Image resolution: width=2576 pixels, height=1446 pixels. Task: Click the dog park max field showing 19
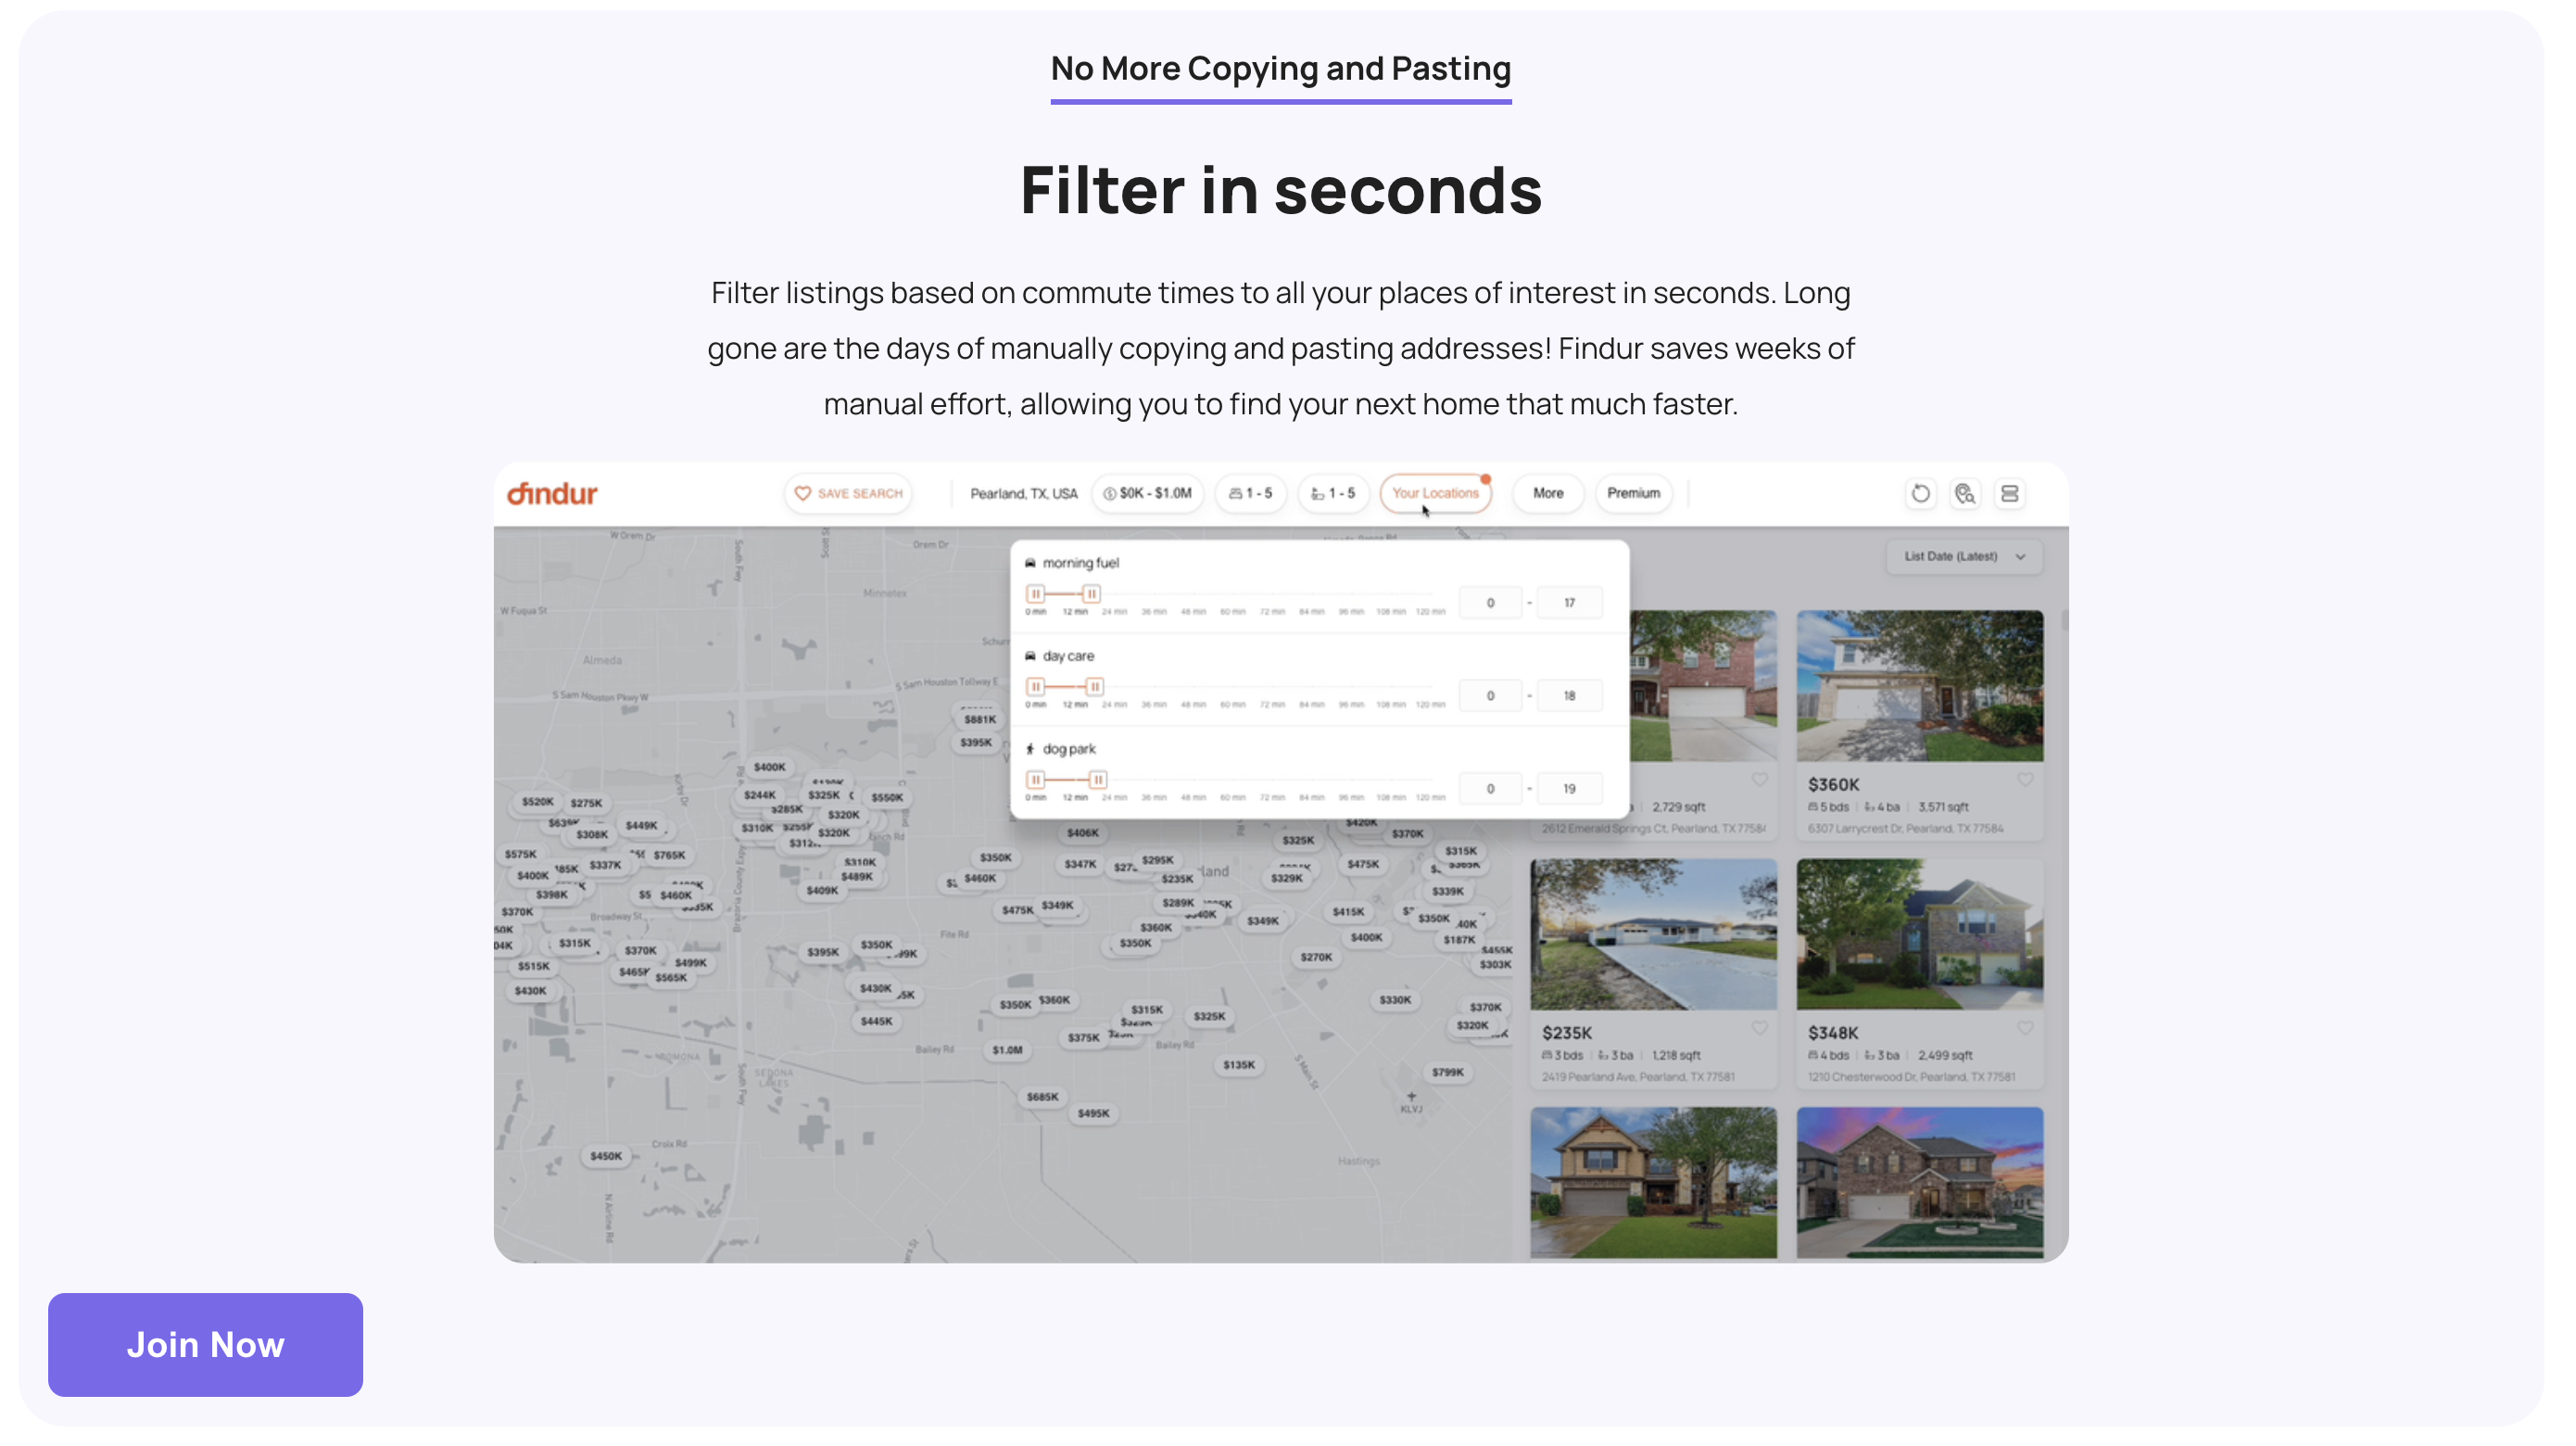[x=1569, y=788]
